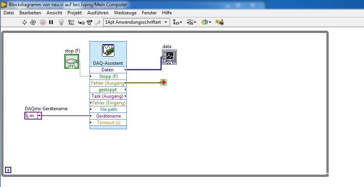
Task: Click the gestoppt output terminal
Action: coord(108,90)
